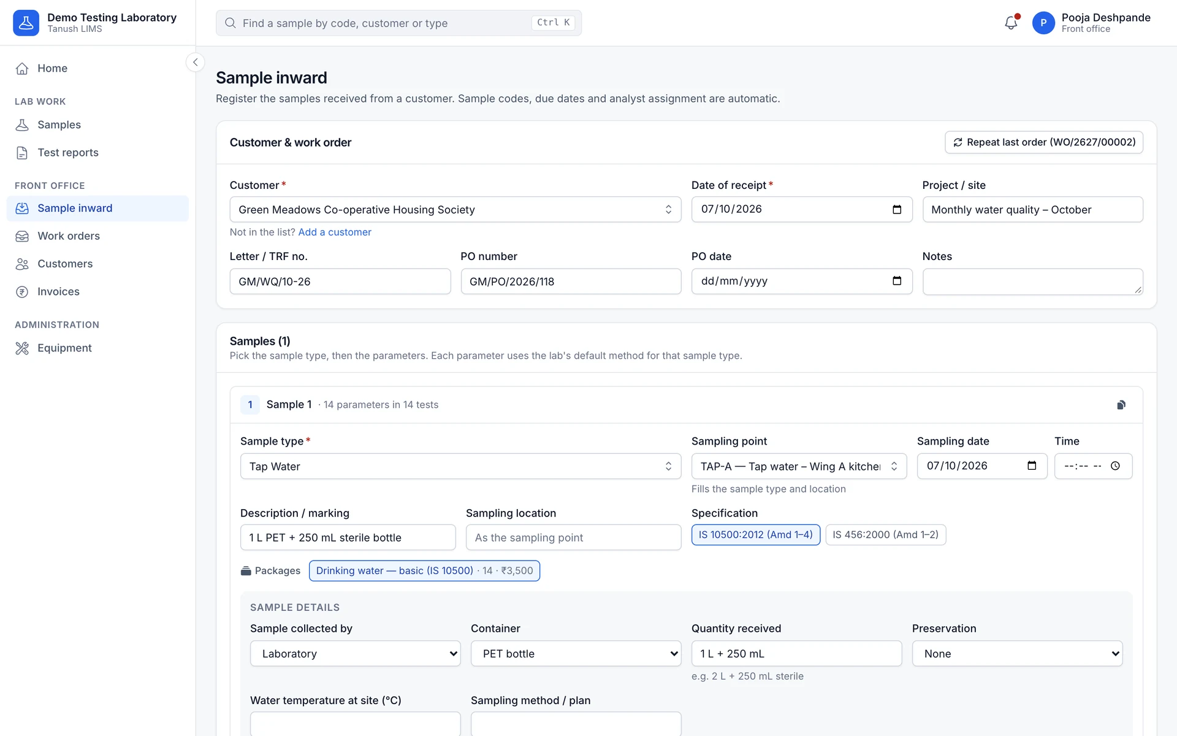Click the search magnifier icon
The image size is (1177, 736).
point(230,23)
